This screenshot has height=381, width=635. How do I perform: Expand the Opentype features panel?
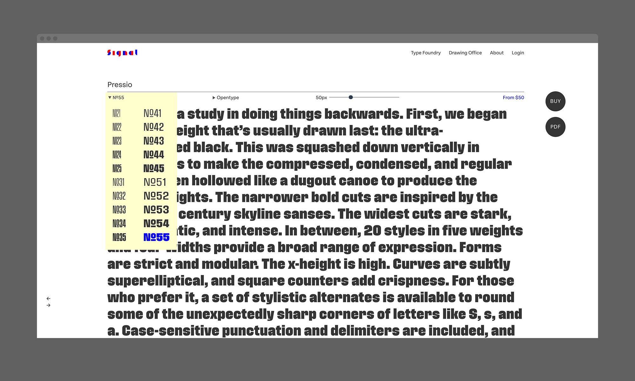coord(225,97)
